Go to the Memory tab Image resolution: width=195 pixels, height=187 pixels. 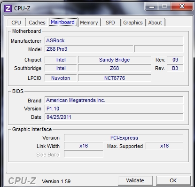point(89,23)
